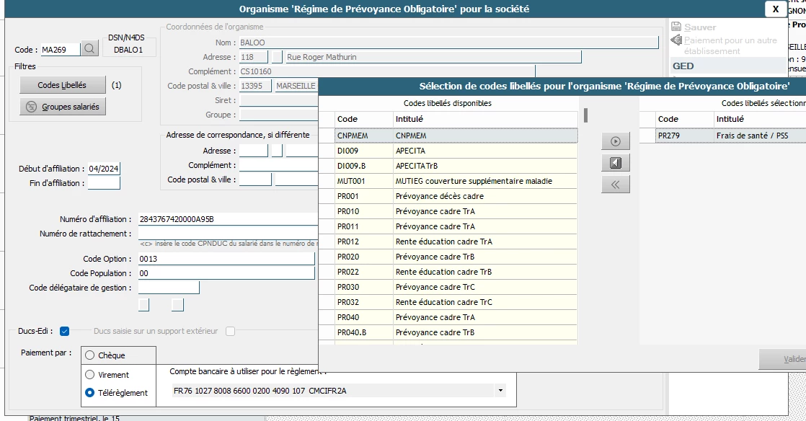Open the GED section
The width and height of the screenshot is (806, 421).
click(x=683, y=66)
